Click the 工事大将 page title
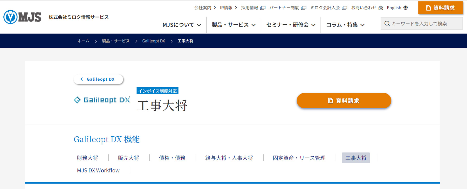467x189 pixels. pos(162,106)
